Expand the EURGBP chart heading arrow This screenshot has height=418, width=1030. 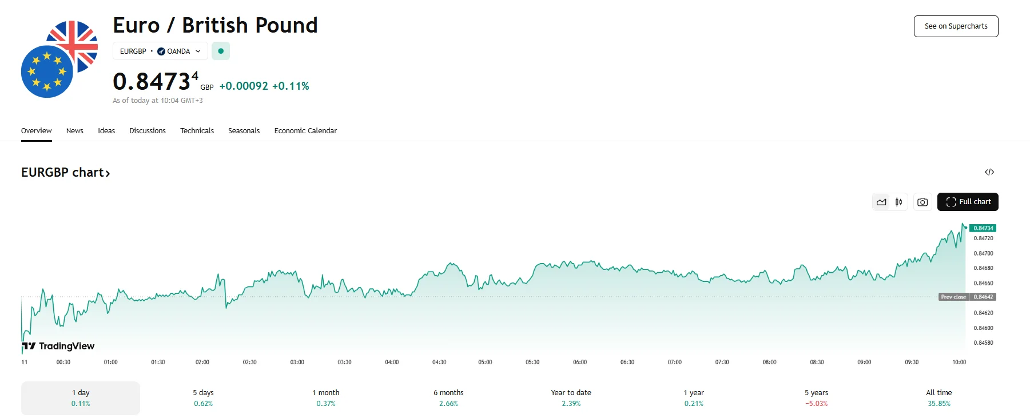[x=107, y=173]
